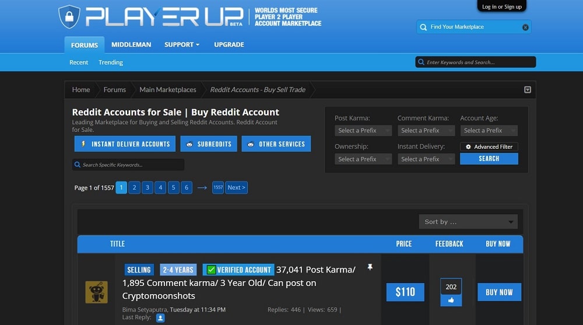Screen dimensions: 583x325
Task: Click the arrow icon between page numbers
Action: [202, 188]
